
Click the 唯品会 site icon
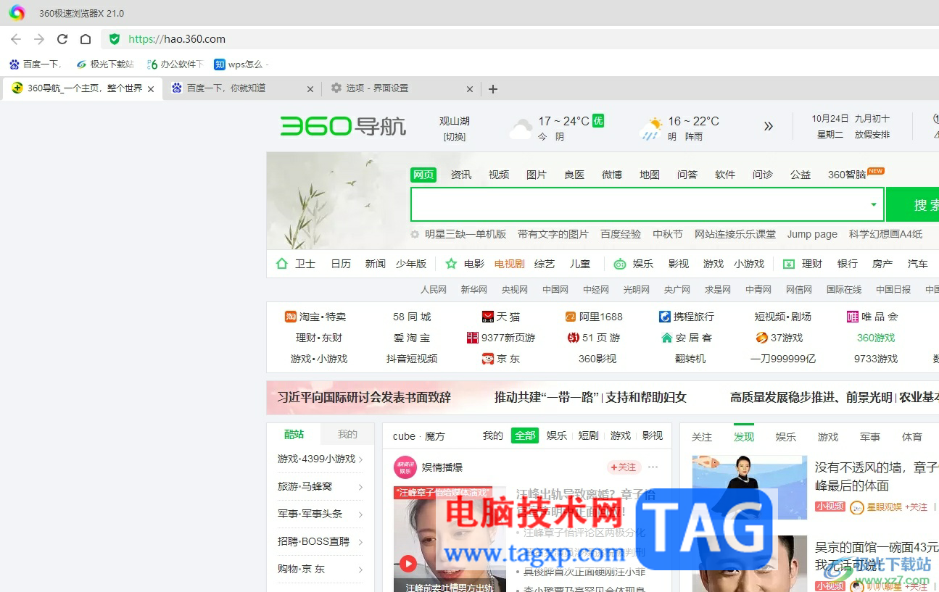tap(853, 317)
